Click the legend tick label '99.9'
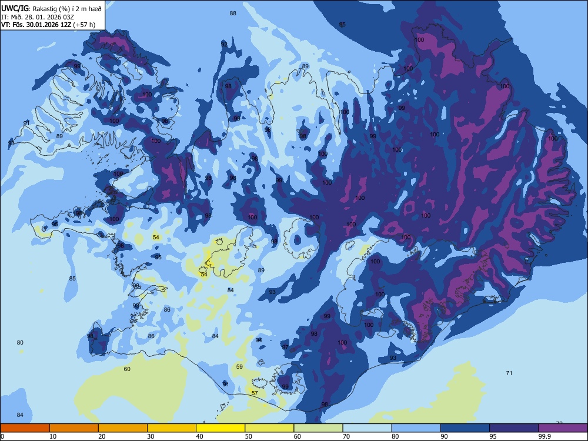The width and height of the screenshot is (588, 441). coord(544,436)
